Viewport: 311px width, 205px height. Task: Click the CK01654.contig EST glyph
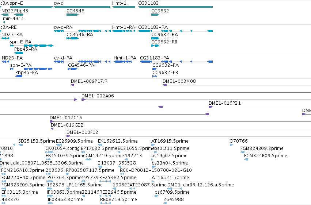pos(49,152)
